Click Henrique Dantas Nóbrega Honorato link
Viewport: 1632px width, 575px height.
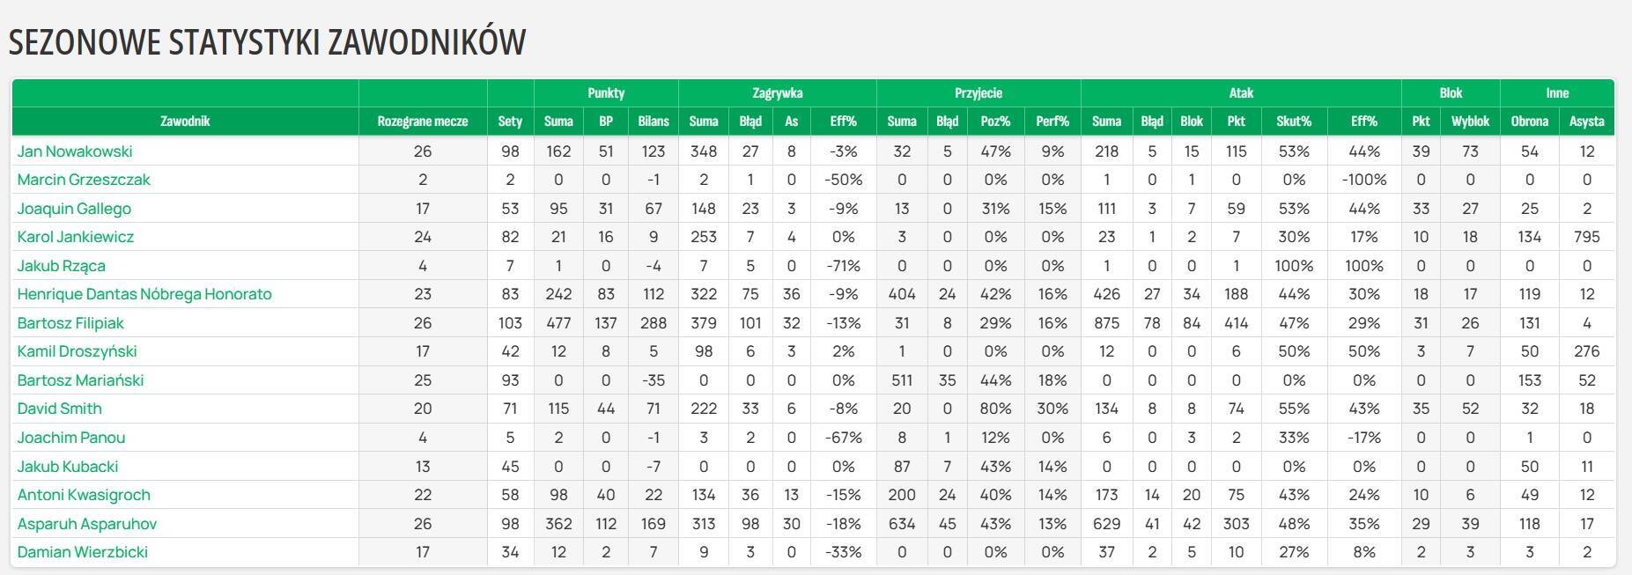click(144, 294)
